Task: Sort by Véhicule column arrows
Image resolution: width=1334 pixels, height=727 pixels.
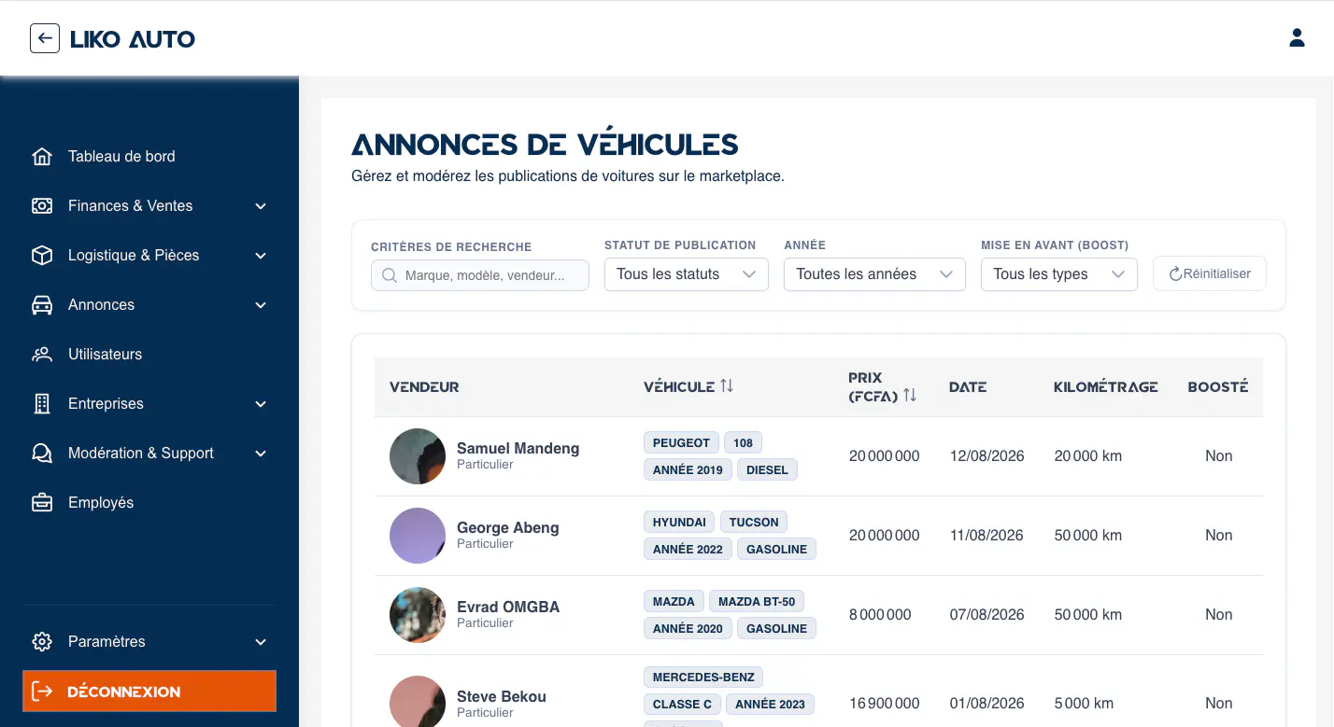Action: point(727,386)
